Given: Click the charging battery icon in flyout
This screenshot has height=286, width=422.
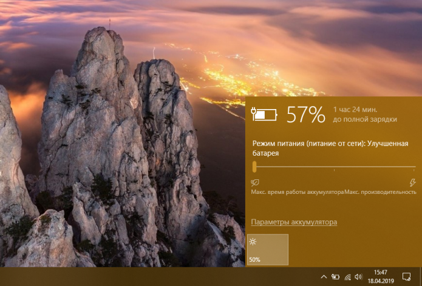Looking at the screenshot, I should (264, 114).
